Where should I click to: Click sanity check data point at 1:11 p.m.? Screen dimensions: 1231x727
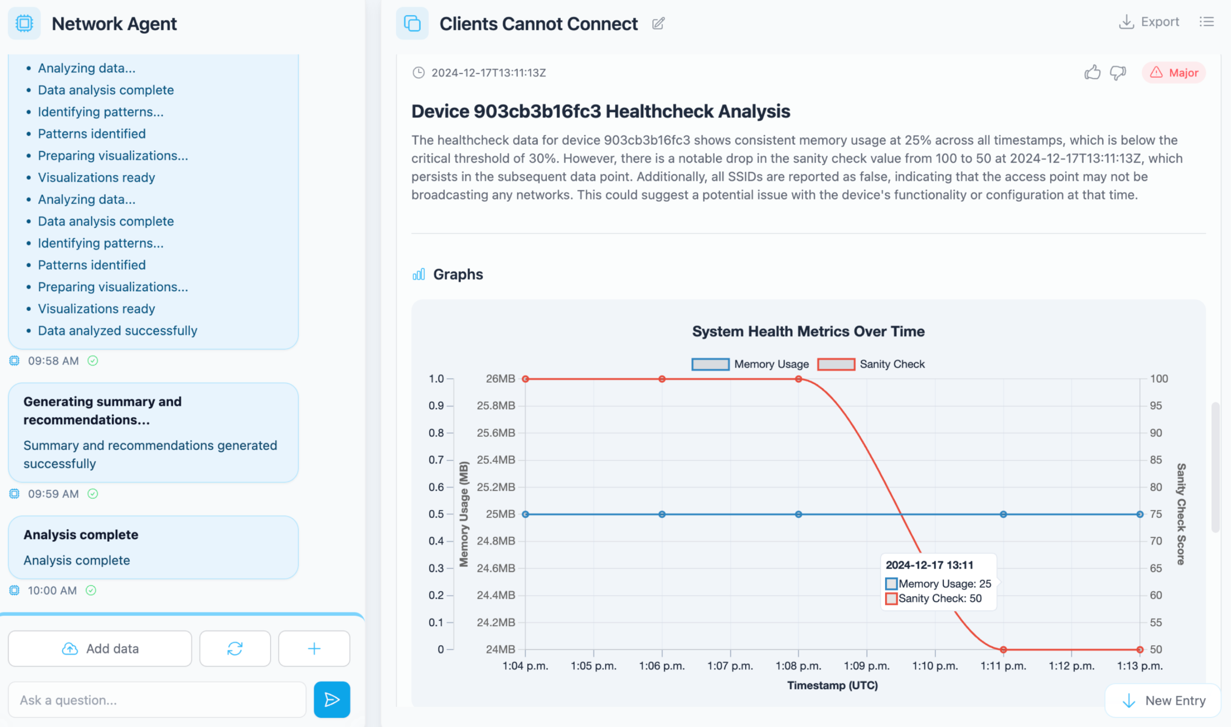pyautogui.click(x=1003, y=649)
